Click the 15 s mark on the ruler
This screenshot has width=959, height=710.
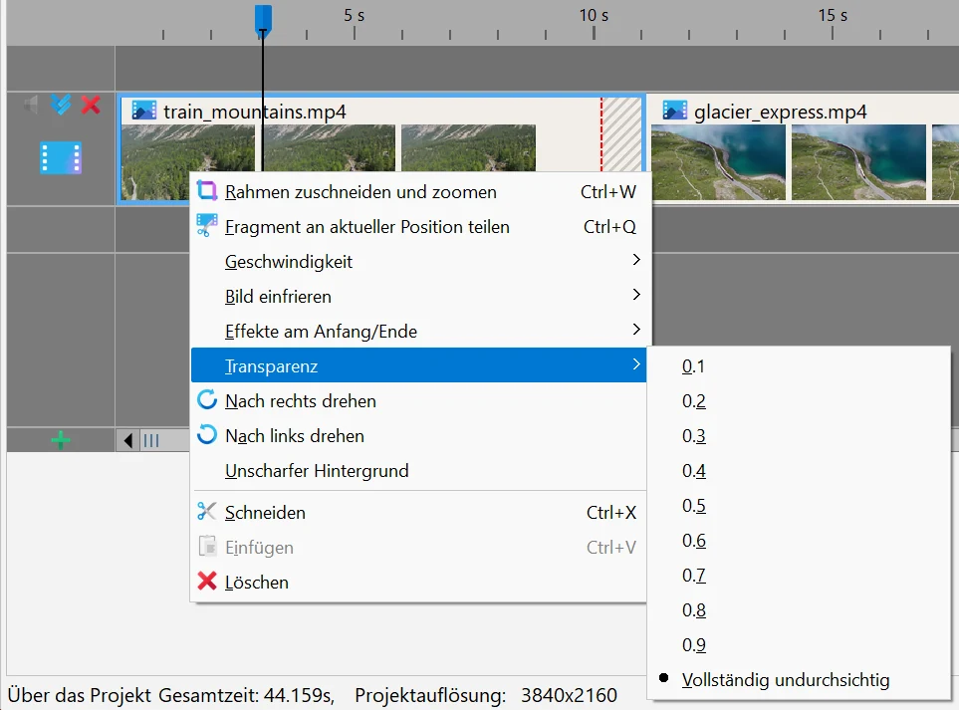click(x=833, y=15)
